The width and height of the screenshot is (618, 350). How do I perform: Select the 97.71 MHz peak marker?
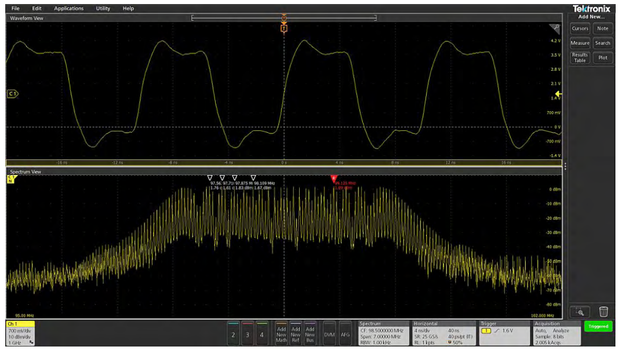(x=222, y=178)
